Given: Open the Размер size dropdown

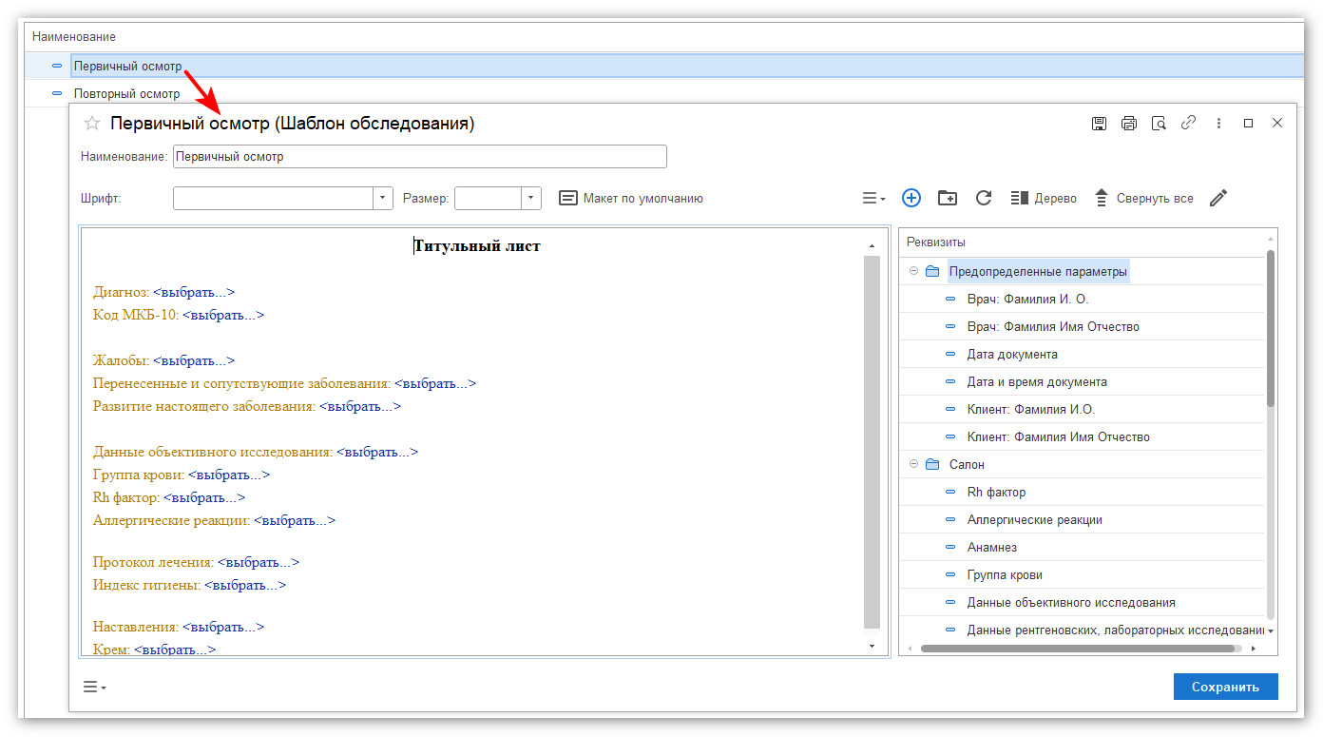Looking at the screenshot, I should coord(530,198).
